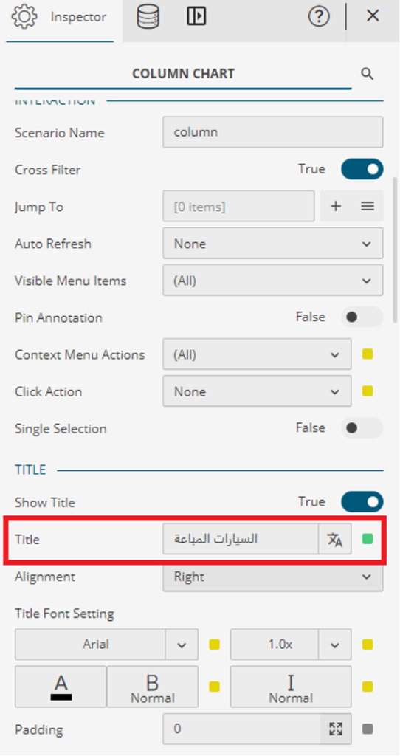Click the Bold Normal font weight button
Screen dimensions: 400x756
152,687
